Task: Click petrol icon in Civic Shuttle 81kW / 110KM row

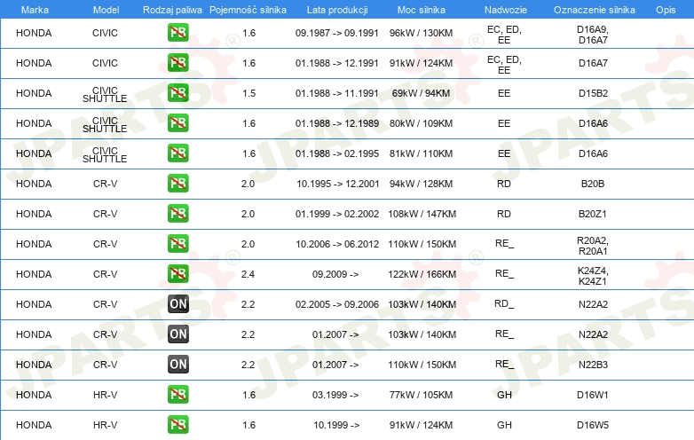Action: click(177, 153)
